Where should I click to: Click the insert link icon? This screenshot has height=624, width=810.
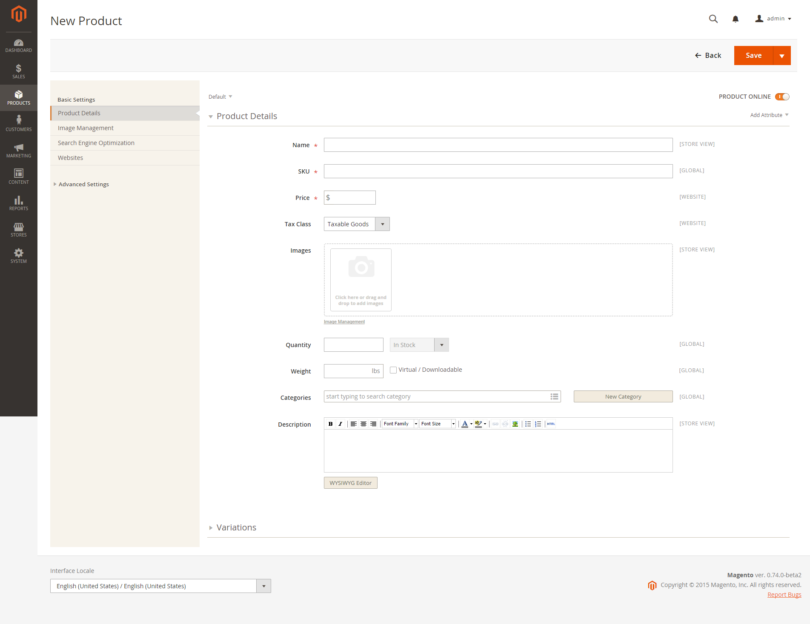(495, 424)
